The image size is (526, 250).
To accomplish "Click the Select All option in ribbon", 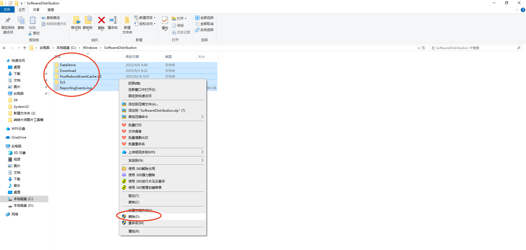I will point(204,18).
